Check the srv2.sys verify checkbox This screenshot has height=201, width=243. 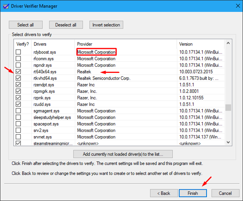click(x=18, y=130)
